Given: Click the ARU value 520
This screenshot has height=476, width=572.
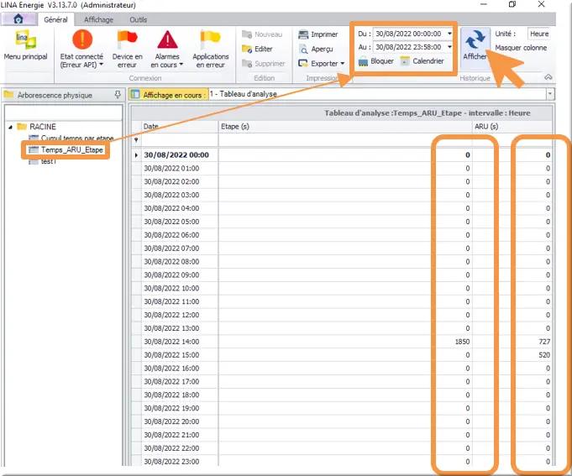Looking at the screenshot, I should pos(544,355).
